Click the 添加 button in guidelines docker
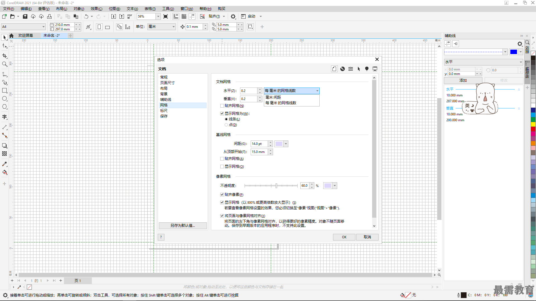 [463, 81]
